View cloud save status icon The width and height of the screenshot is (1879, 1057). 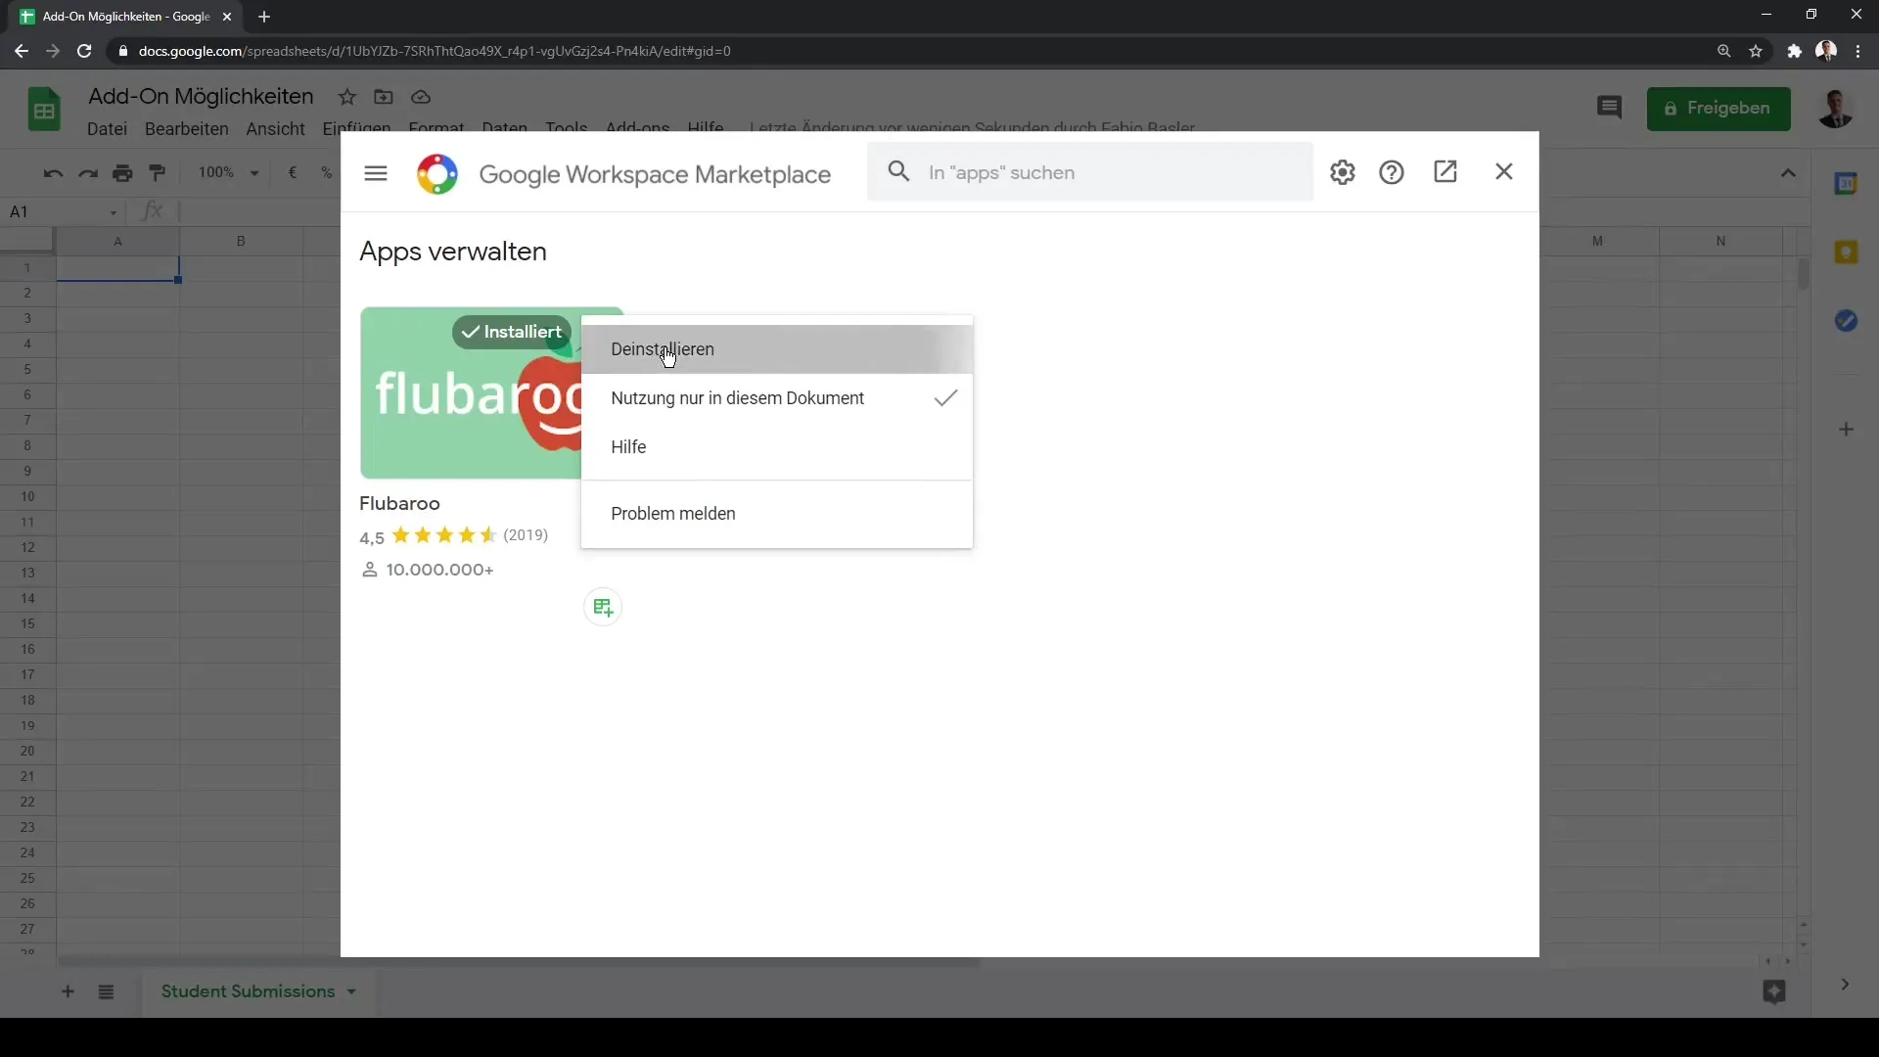tap(421, 97)
